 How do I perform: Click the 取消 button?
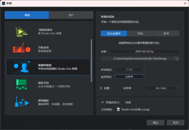coord(175,123)
